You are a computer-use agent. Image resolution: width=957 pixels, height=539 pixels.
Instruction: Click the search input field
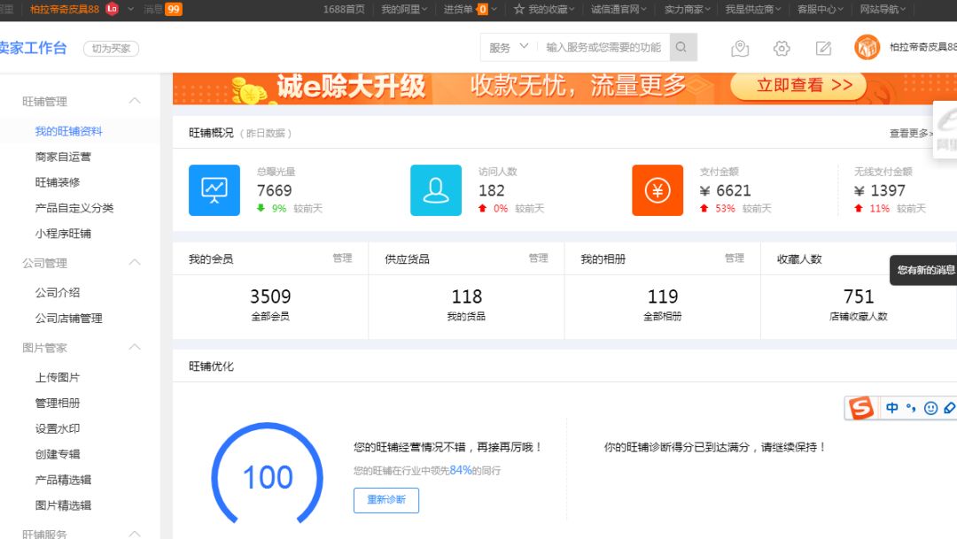point(603,48)
